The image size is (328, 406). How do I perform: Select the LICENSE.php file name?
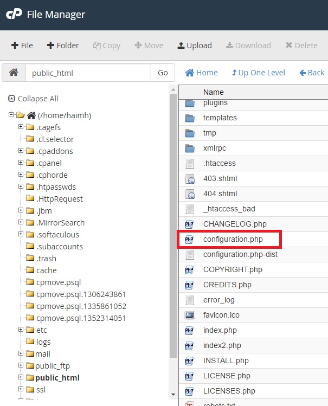click(227, 376)
